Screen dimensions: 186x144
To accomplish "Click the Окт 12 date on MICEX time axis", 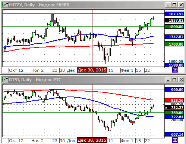I will [16, 70].
